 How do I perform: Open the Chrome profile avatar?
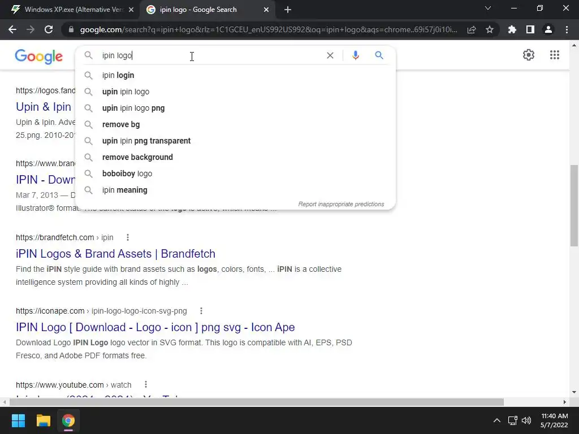tap(548, 29)
